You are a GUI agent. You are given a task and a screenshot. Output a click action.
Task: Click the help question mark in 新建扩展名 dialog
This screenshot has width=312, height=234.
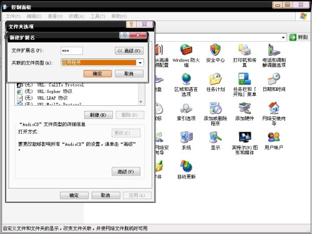(x=124, y=35)
